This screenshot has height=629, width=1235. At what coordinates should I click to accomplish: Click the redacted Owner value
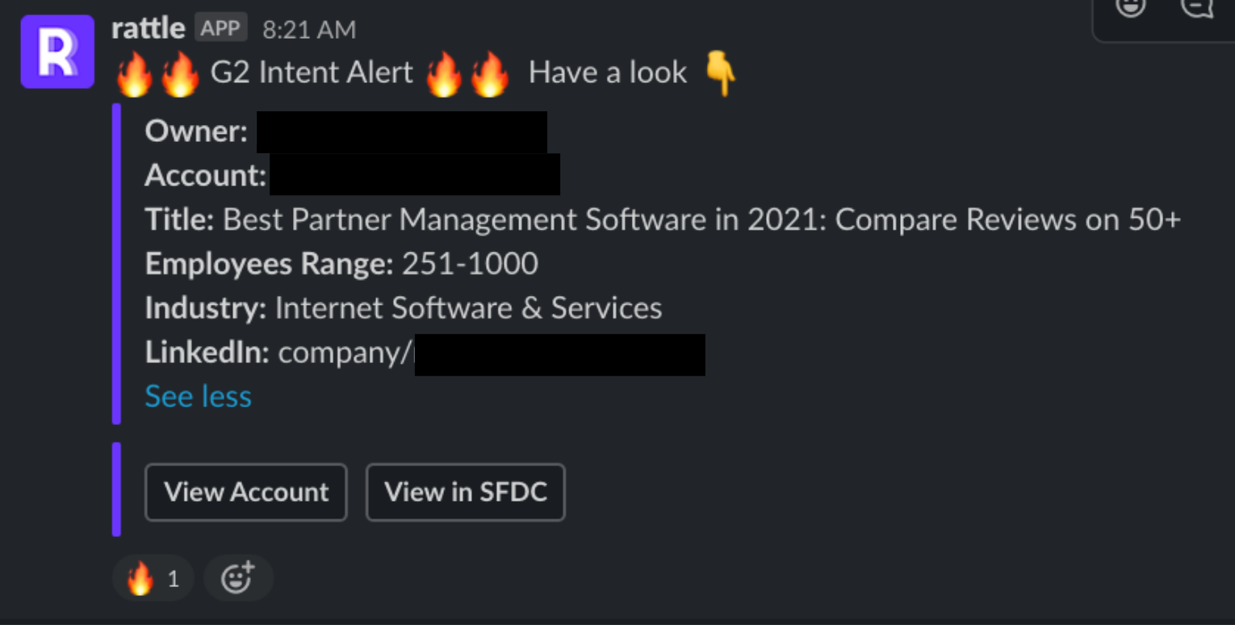[402, 132]
